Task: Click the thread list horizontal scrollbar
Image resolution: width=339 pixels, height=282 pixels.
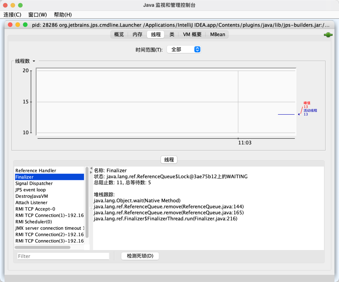Action: [x=42, y=247]
